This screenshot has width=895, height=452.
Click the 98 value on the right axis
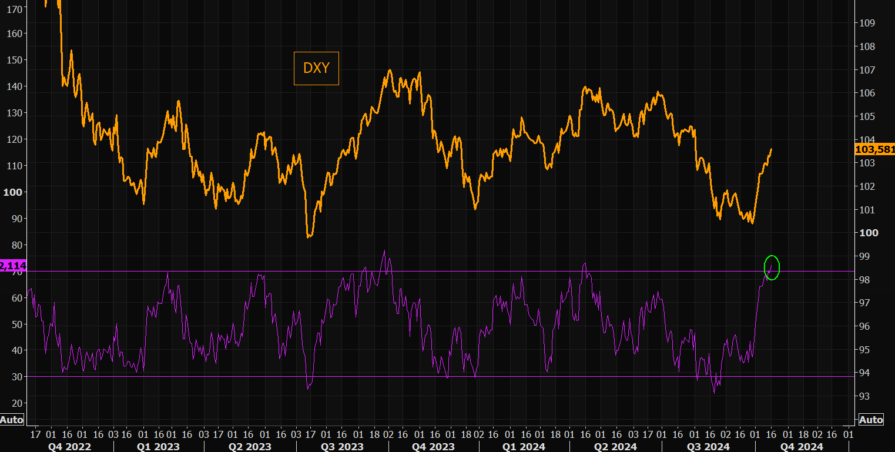(x=866, y=280)
